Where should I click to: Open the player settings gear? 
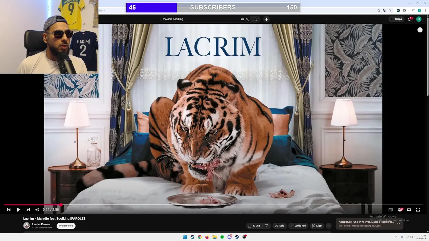tap(400, 210)
